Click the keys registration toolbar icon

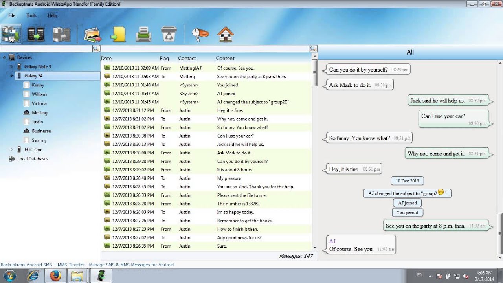[200, 35]
